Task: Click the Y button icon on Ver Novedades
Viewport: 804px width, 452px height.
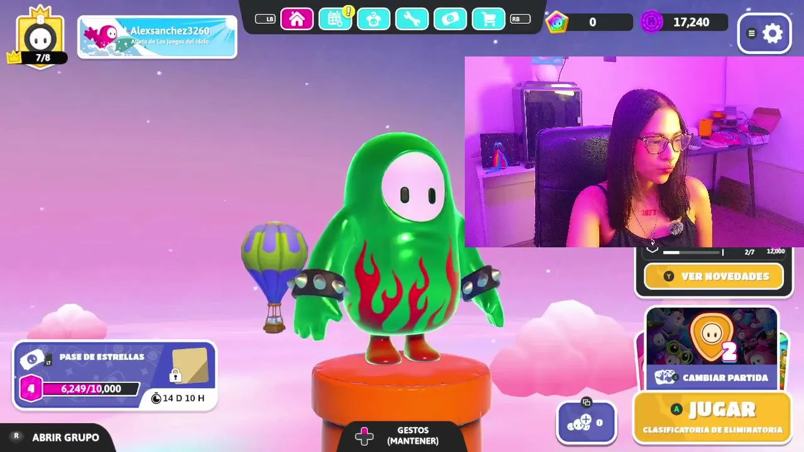Action: tap(668, 276)
